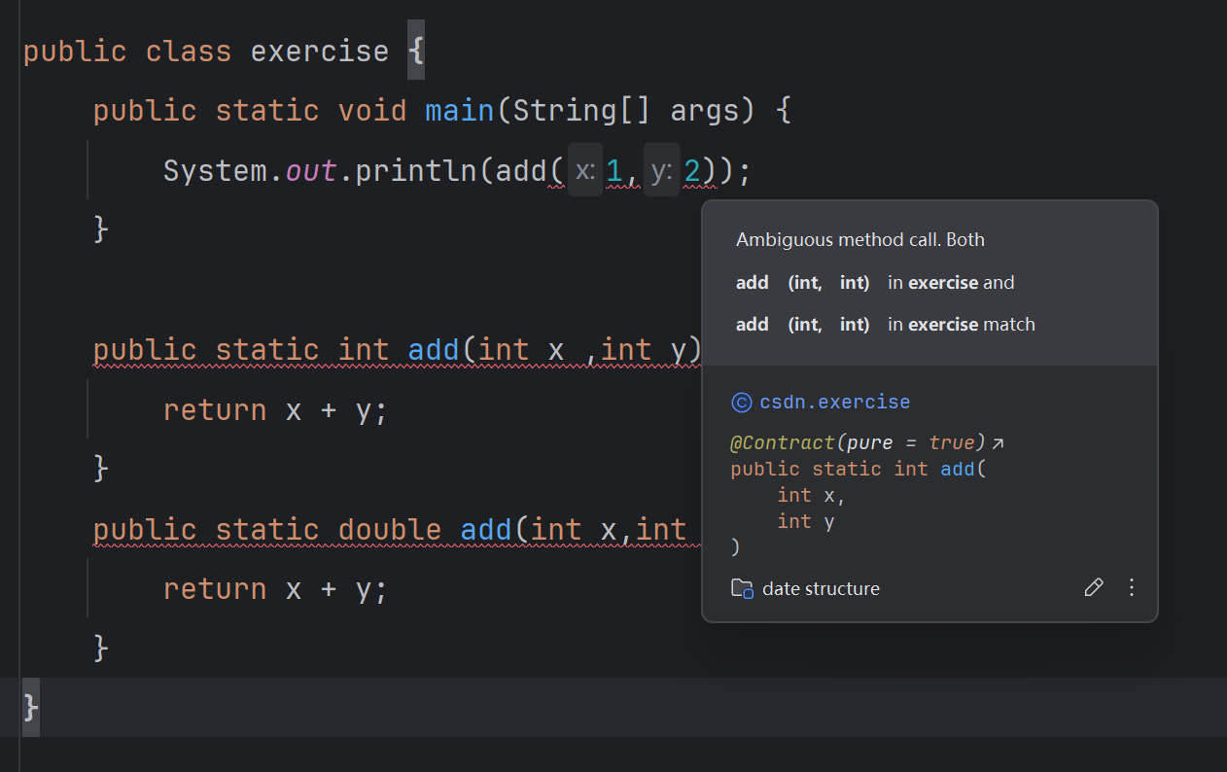Click the 'double' return type keyword

pos(390,529)
